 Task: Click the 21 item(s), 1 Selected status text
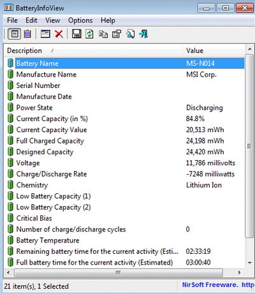point(36,286)
